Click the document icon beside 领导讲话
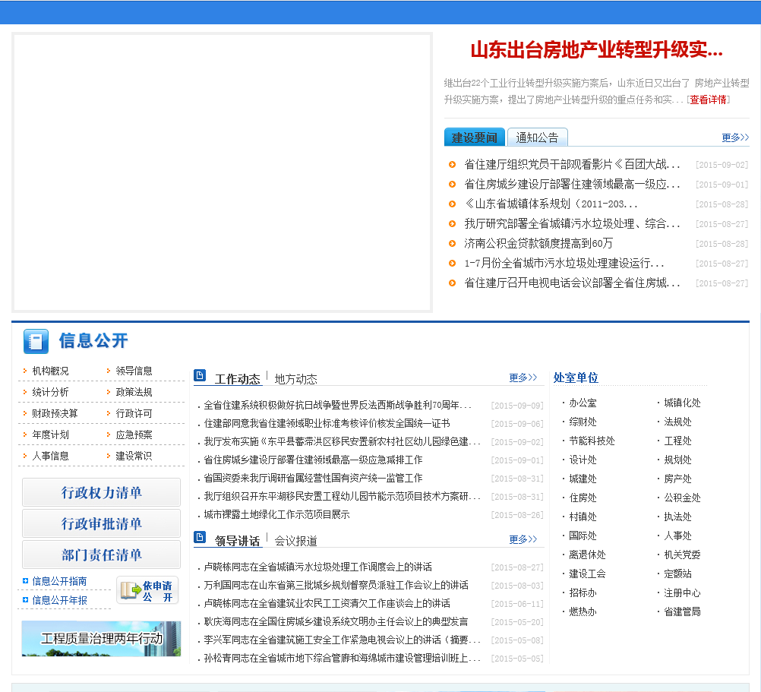The image size is (761, 692). 200,537
